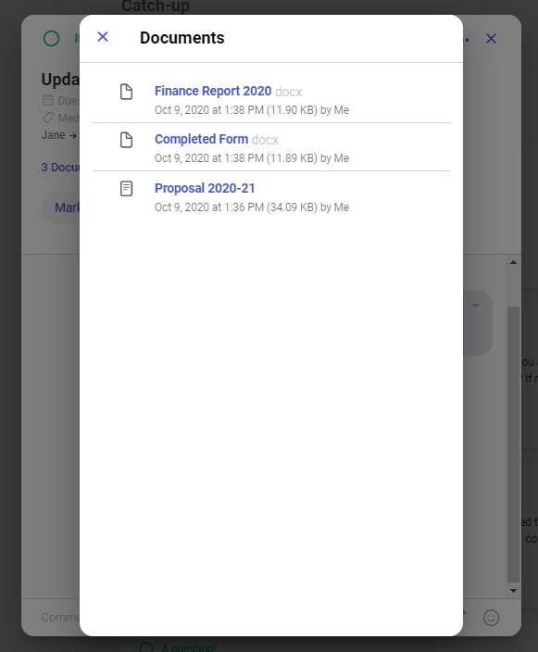
Task: Click the scrollbar down arrow
Action: [514, 591]
